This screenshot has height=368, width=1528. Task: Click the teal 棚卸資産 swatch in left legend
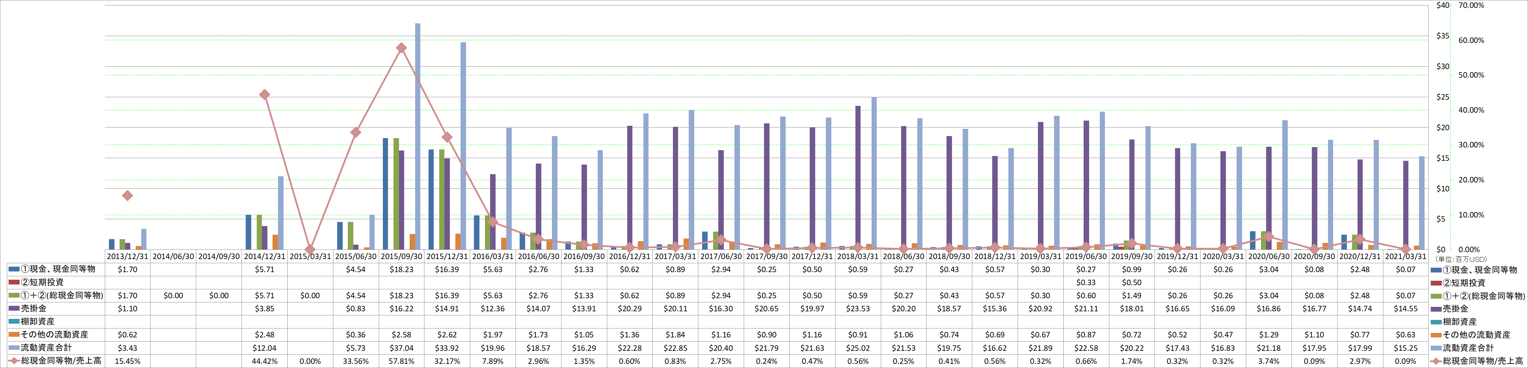[14, 321]
